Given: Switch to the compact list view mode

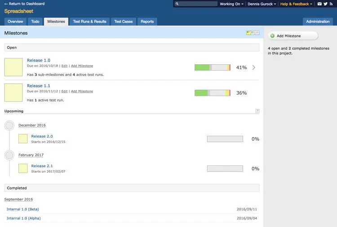Looking at the screenshot, I should click(253, 33).
